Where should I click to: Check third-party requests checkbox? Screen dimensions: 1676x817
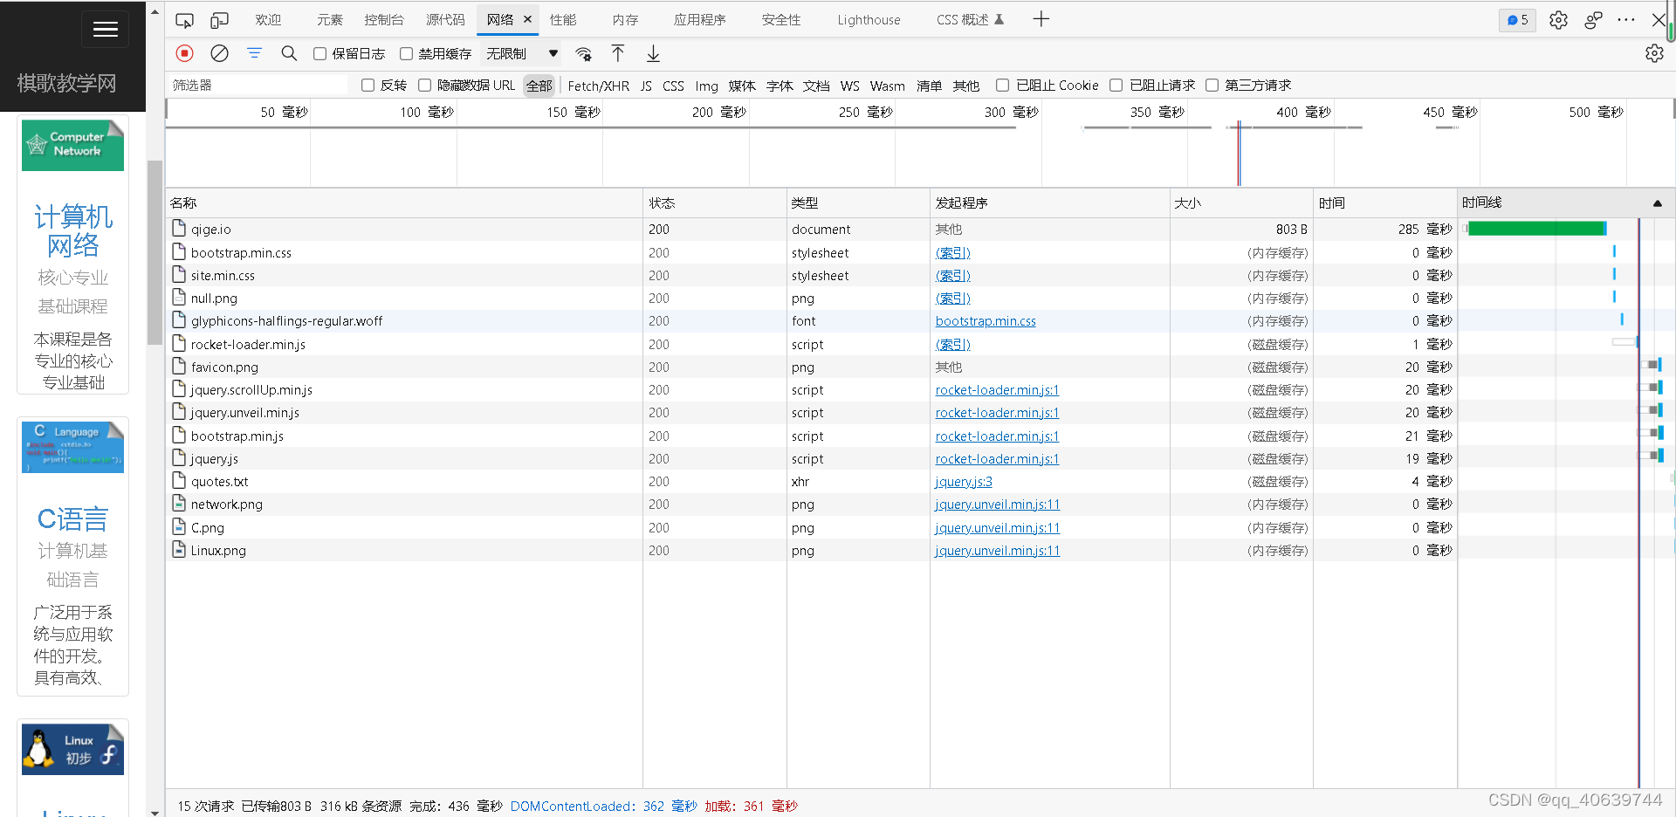click(1212, 86)
